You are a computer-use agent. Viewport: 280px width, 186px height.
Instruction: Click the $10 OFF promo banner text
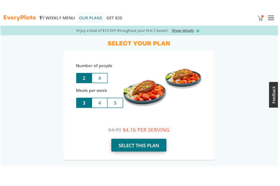pyautogui.click(x=122, y=31)
